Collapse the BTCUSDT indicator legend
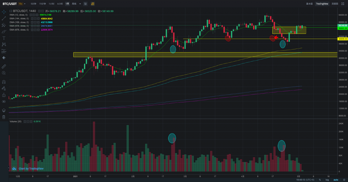The width and height of the screenshot is (348, 182). point(11,11)
